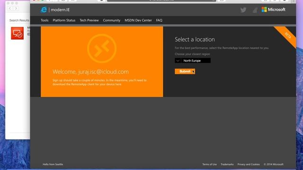Open the modern.IE home link
Viewport: 303px width, 170px height.
pos(60,10)
